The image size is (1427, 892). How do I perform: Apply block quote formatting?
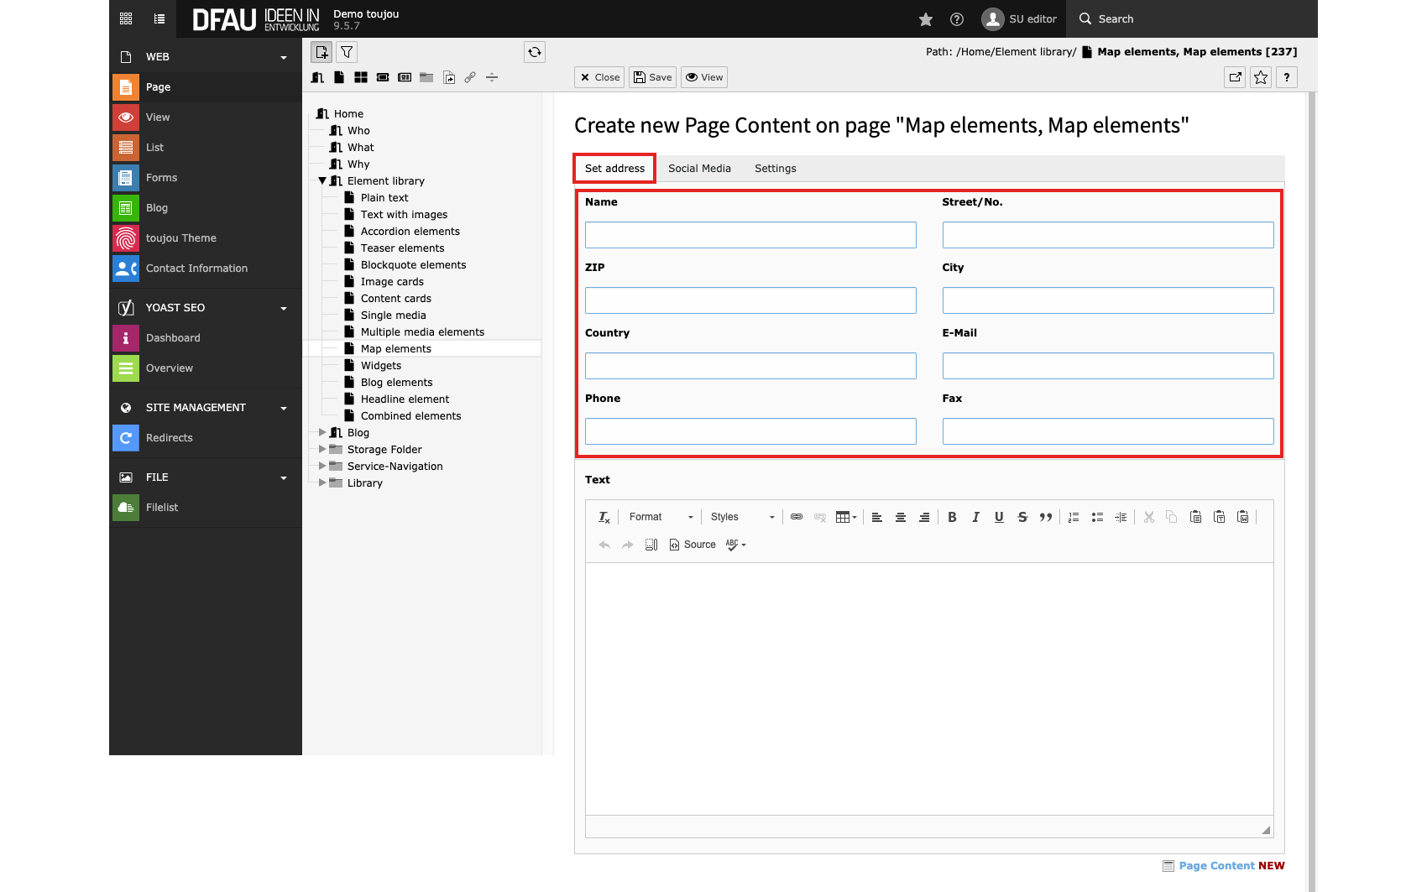(x=1046, y=517)
